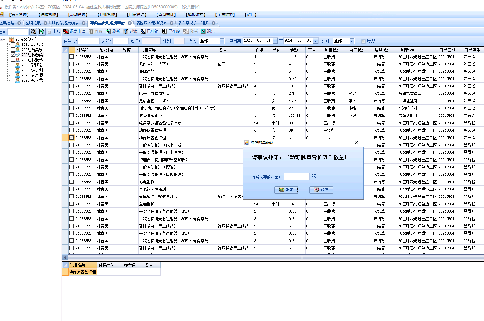Click the 作废 trash can icon
Viewport: 484px width, 321px height.
tap(91, 31)
